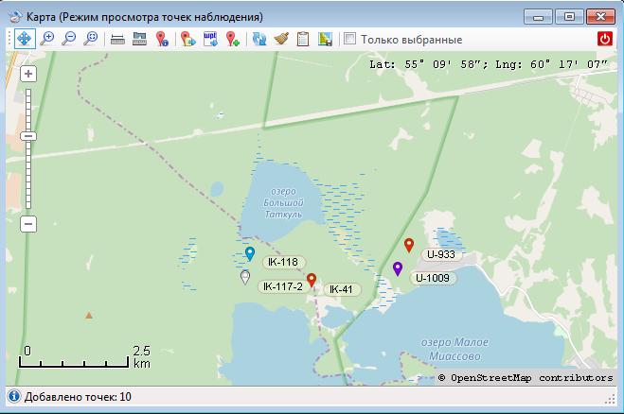Click the OpenStreetMap contributors attribution

click(526, 378)
